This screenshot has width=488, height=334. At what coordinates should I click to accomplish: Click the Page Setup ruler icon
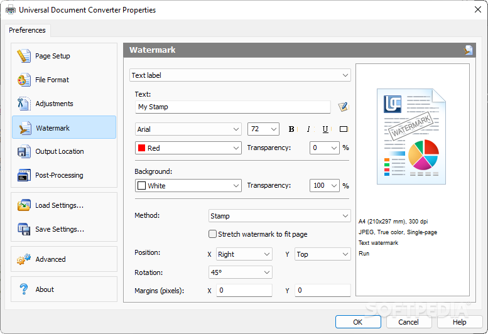[24, 56]
